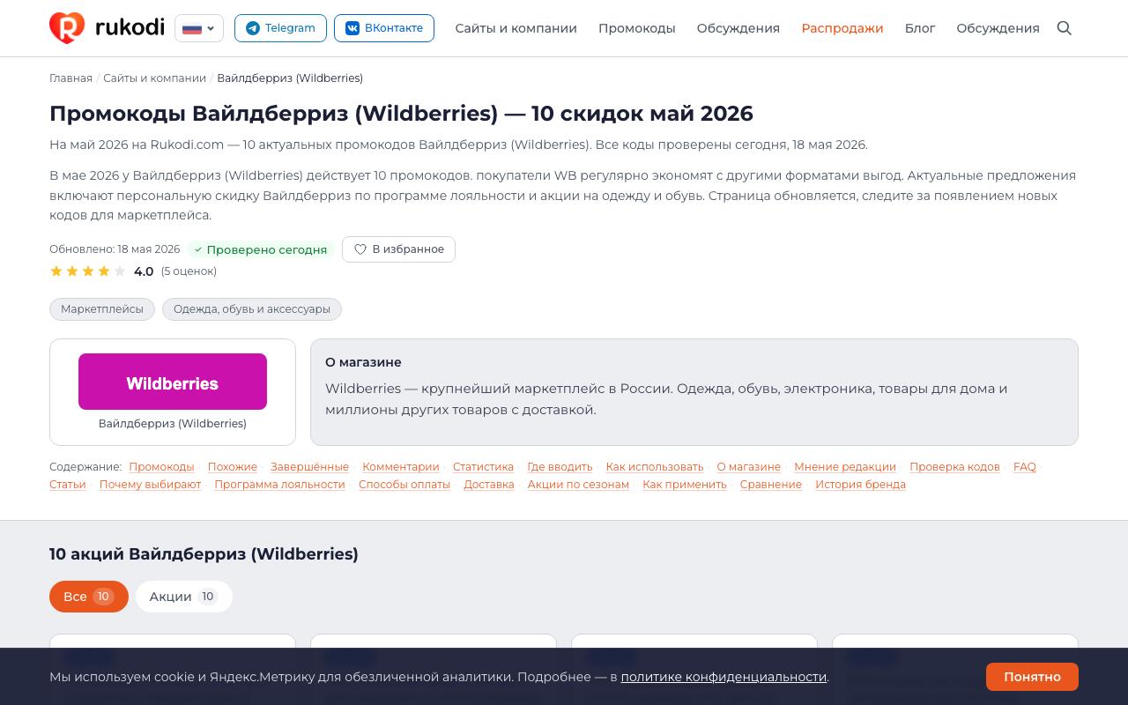Open Распродажи menu item
This screenshot has height=705, width=1128.
click(842, 28)
